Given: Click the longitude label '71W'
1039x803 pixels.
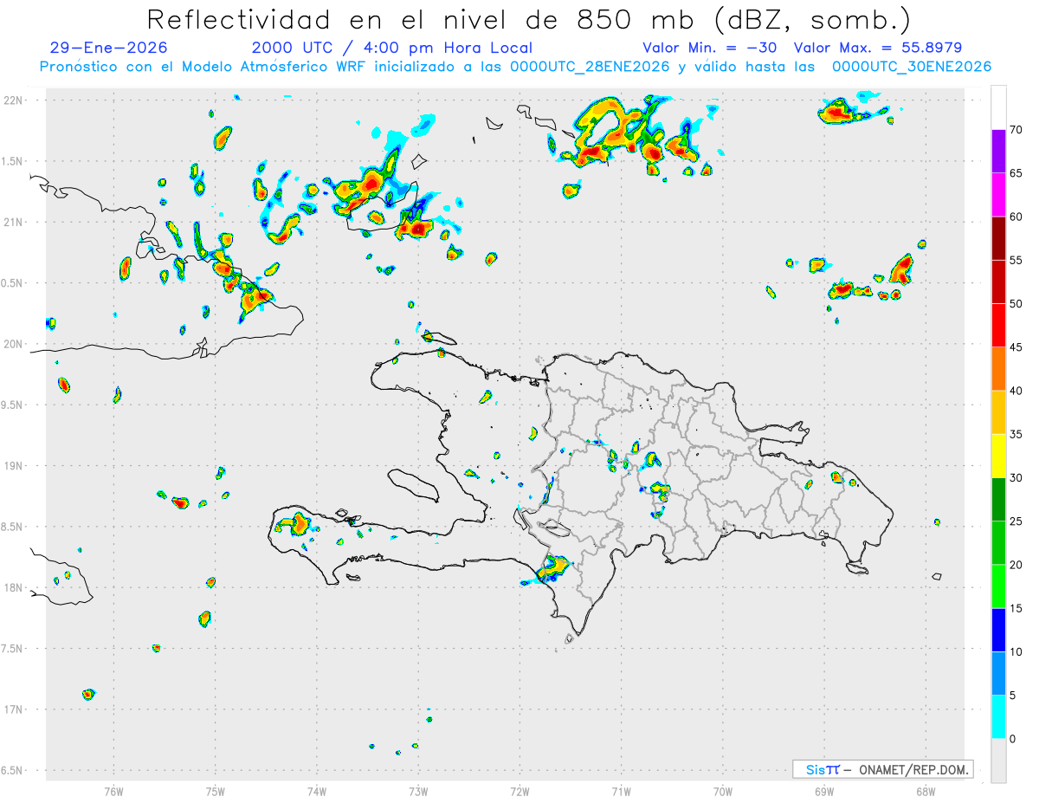Looking at the screenshot, I should tap(621, 791).
